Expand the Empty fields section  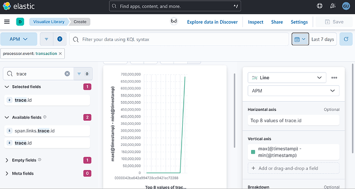(x=7, y=160)
